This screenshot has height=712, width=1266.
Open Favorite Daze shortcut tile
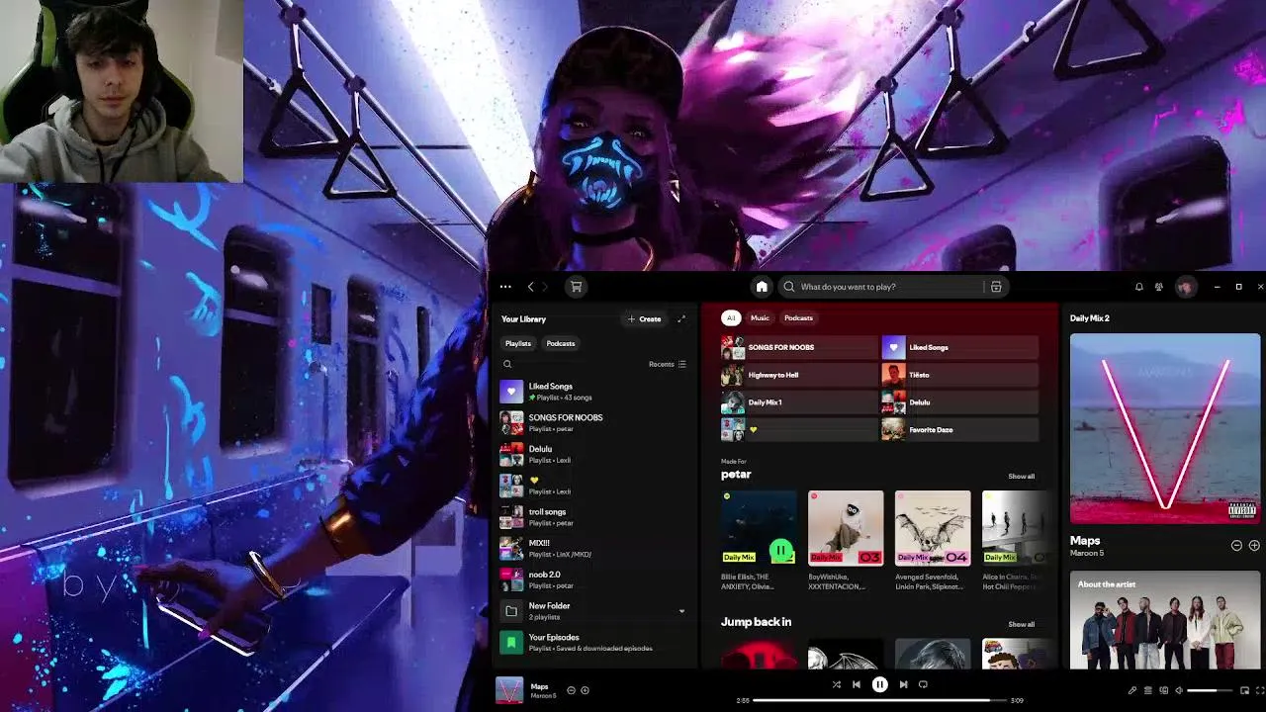point(959,430)
